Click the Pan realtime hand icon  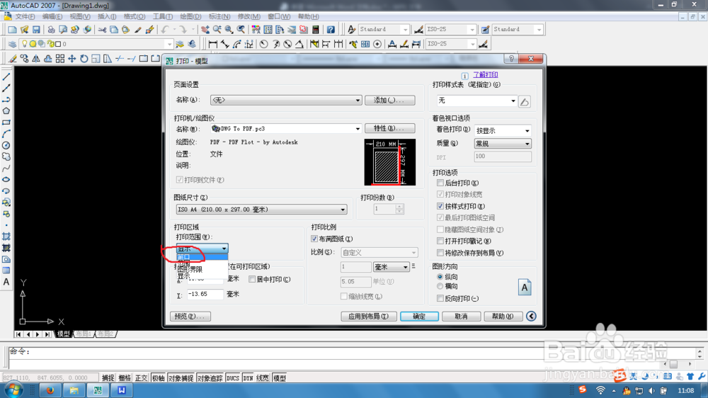tap(205, 29)
